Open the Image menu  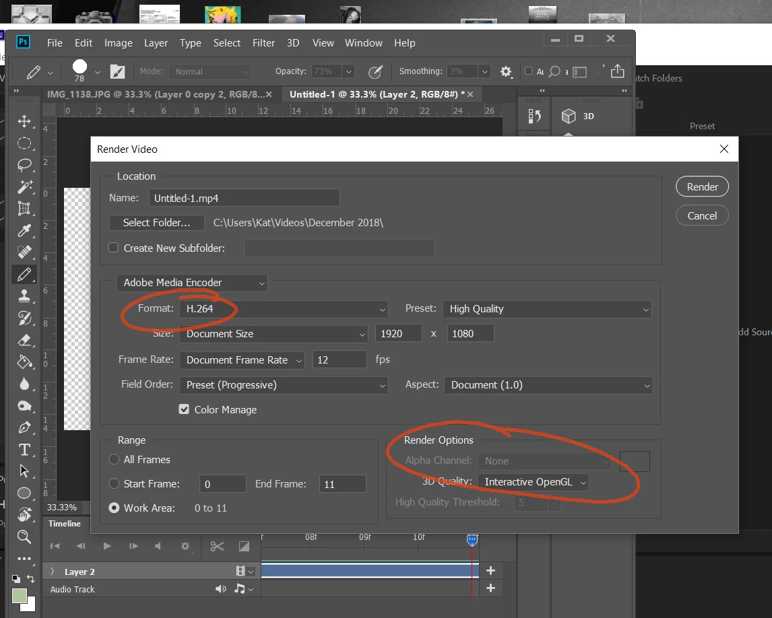click(x=118, y=43)
